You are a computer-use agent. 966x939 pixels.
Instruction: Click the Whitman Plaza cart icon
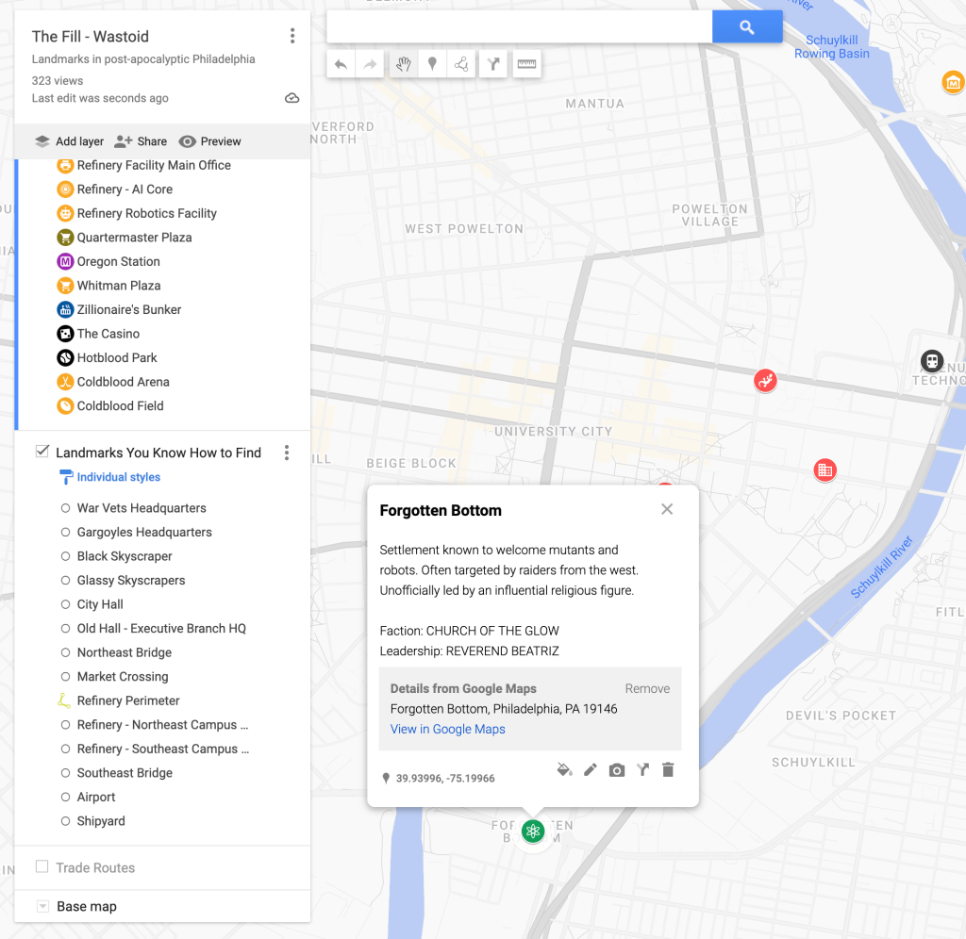(x=65, y=285)
